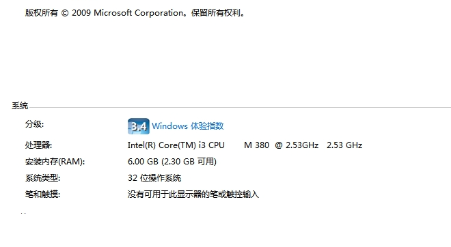
Task: Click the 处理器 label
Action: pyautogui.click(x=38, y=145)
